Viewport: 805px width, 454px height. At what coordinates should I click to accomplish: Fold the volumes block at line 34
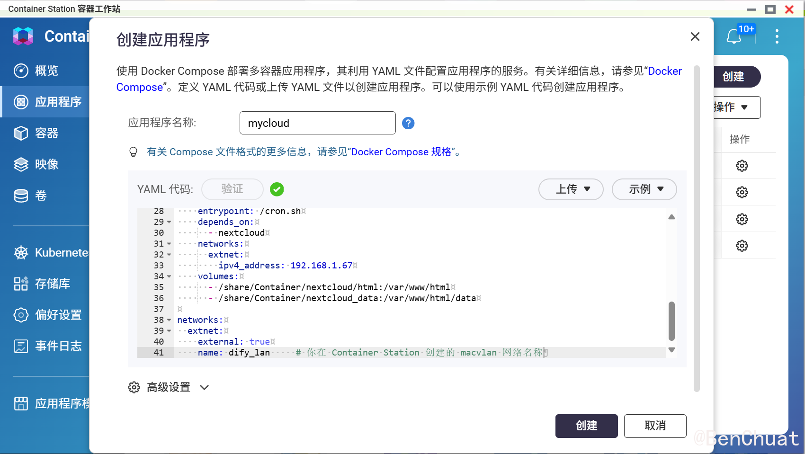pyautogui.click(x=169, y=276)
